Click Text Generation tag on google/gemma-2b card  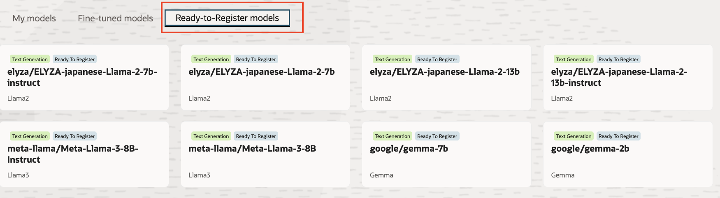coord(574,136)
